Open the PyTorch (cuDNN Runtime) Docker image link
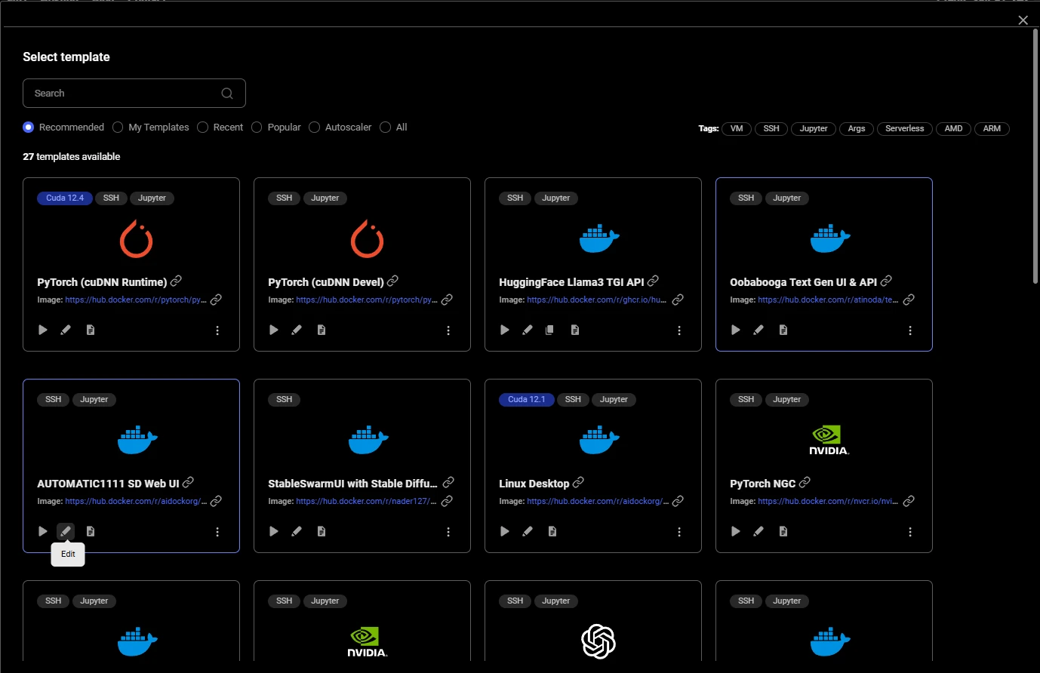This screenshot has width=1040, height=673. [136, 300]
